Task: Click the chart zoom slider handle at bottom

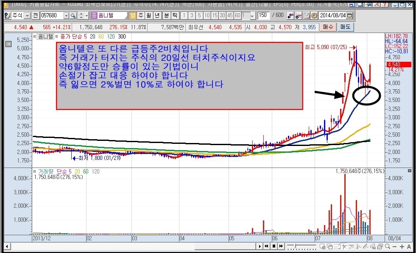Action: point(295,246)
